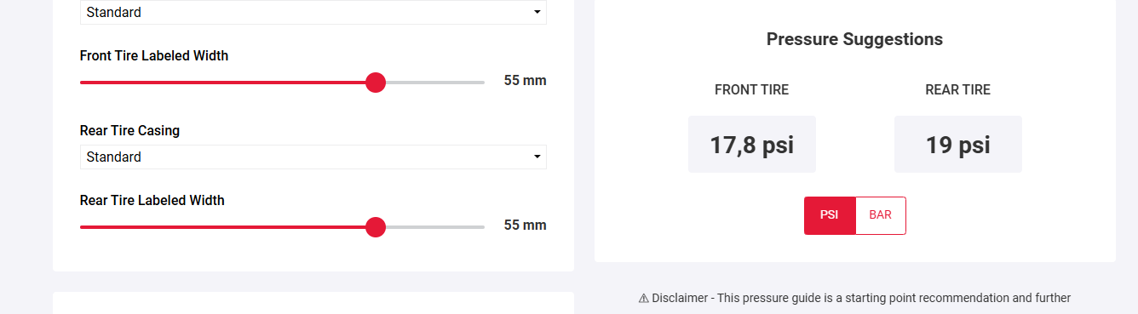The height and width of the screenshot is (314, 1138).
Task: Click the rear tire 55 mm width value
Action: coord(525,226)
